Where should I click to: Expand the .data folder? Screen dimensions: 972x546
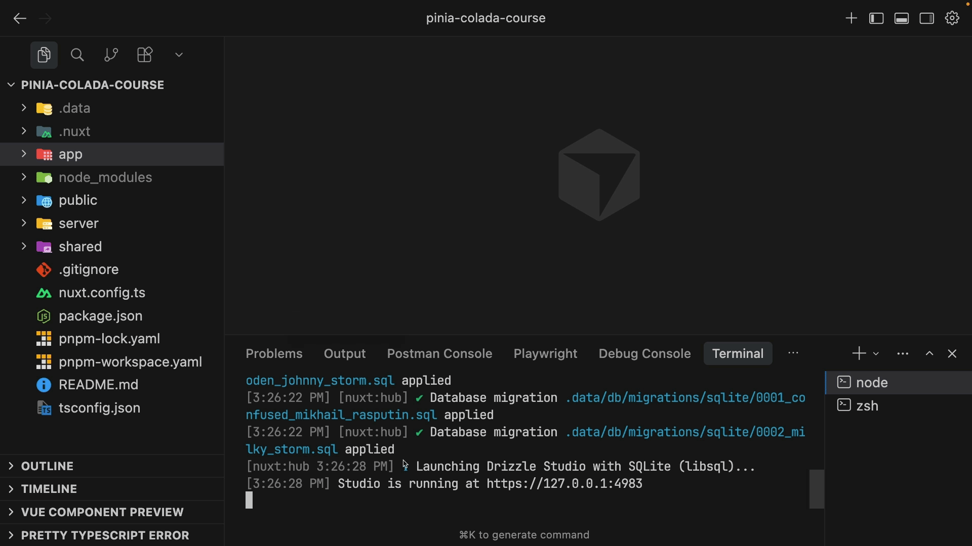click(x=24, y=108)
